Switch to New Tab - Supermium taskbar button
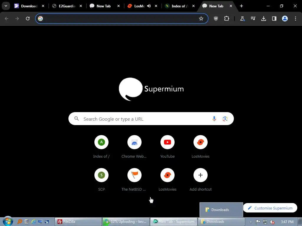 click(174, 222)
